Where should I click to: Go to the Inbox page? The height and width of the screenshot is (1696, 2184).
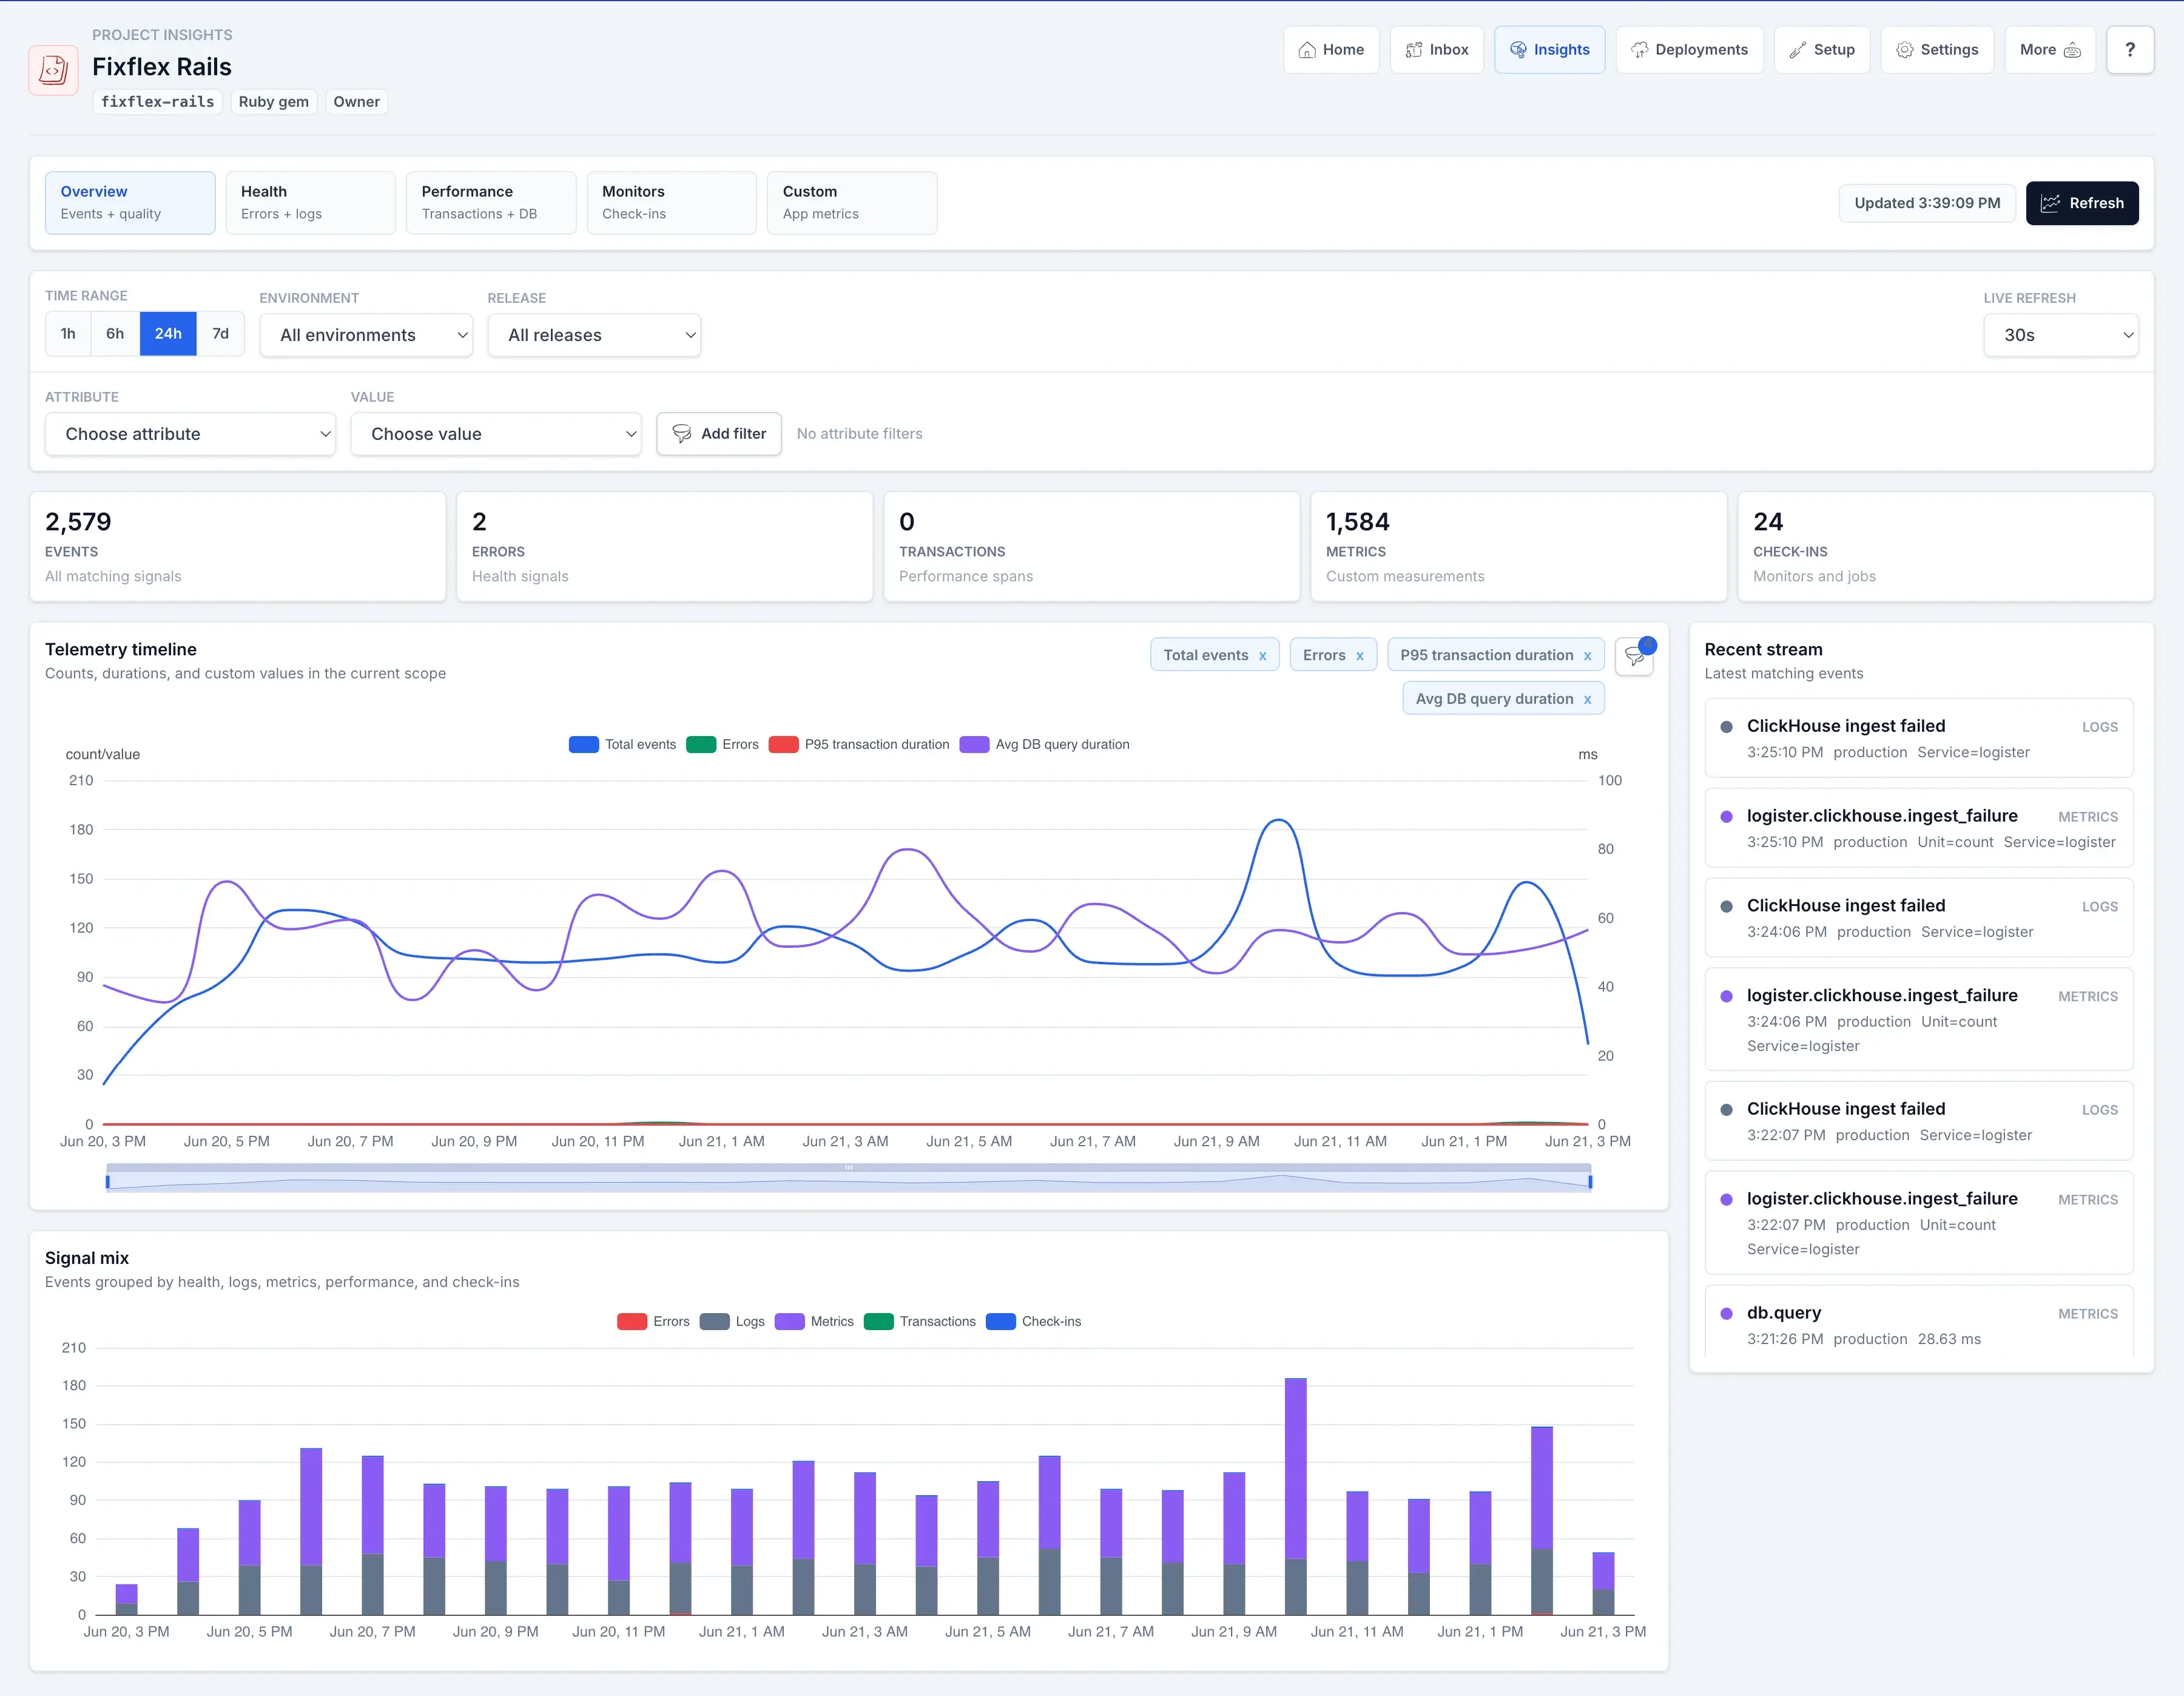pos(1437,50)
